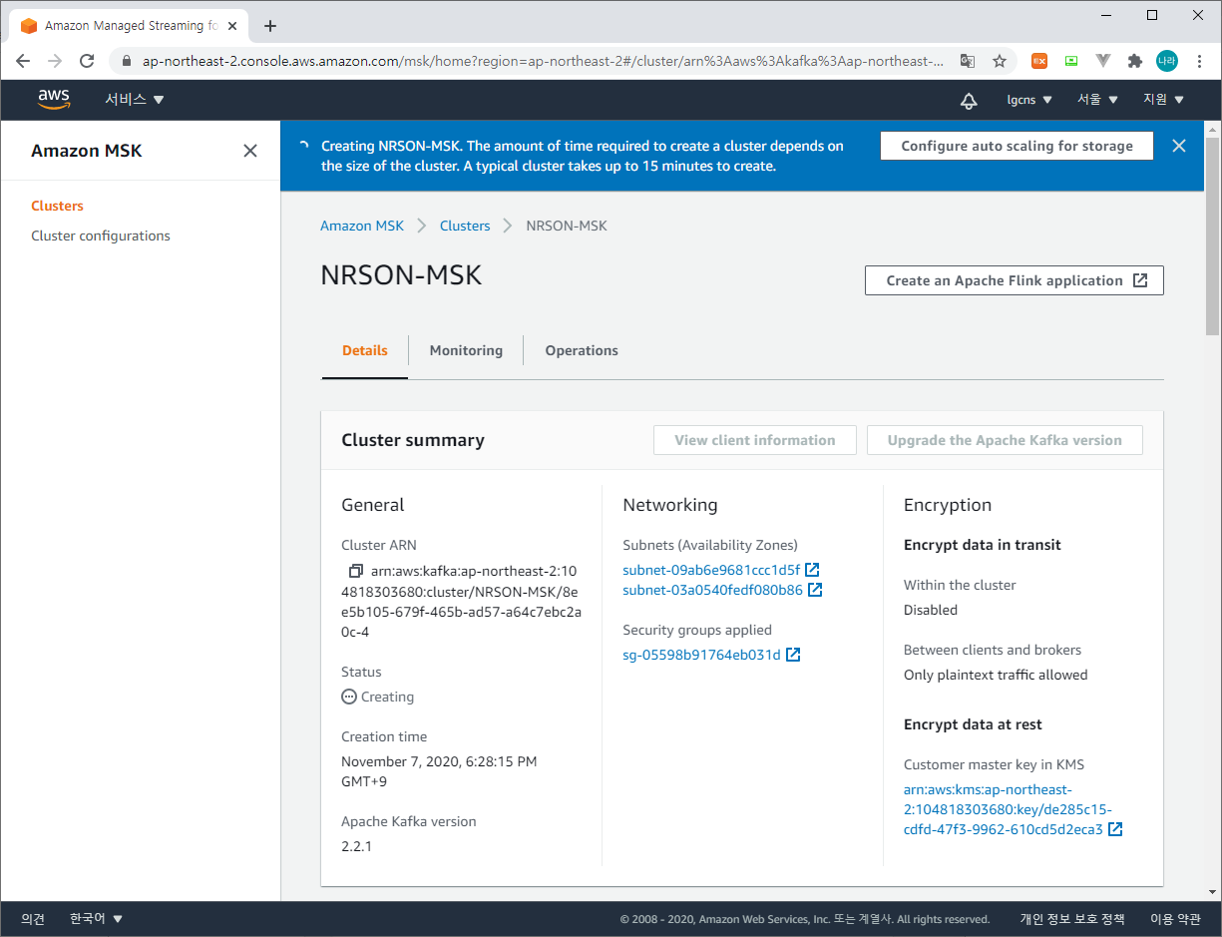Click the scrollbar down arrow
The width and height of the screenshot is (1222, 937).
pos(1212,892)
